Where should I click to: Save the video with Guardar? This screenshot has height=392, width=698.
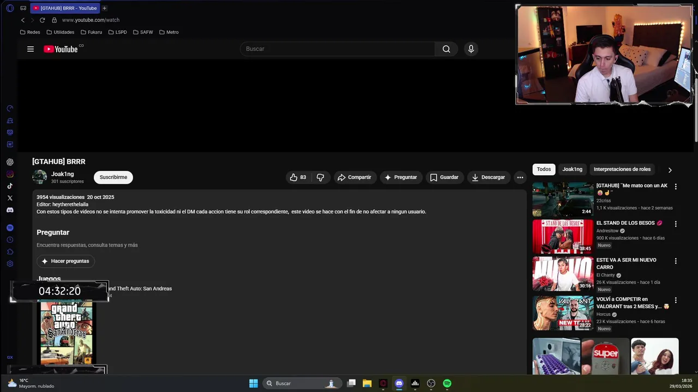pos(444,177)
